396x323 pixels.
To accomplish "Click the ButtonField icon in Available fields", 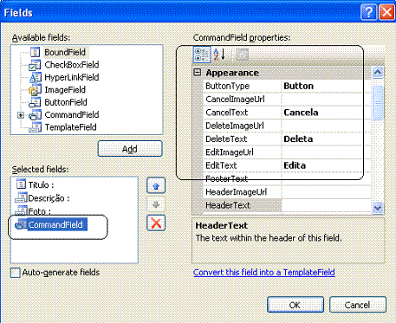I will click(x=35, y=102).
